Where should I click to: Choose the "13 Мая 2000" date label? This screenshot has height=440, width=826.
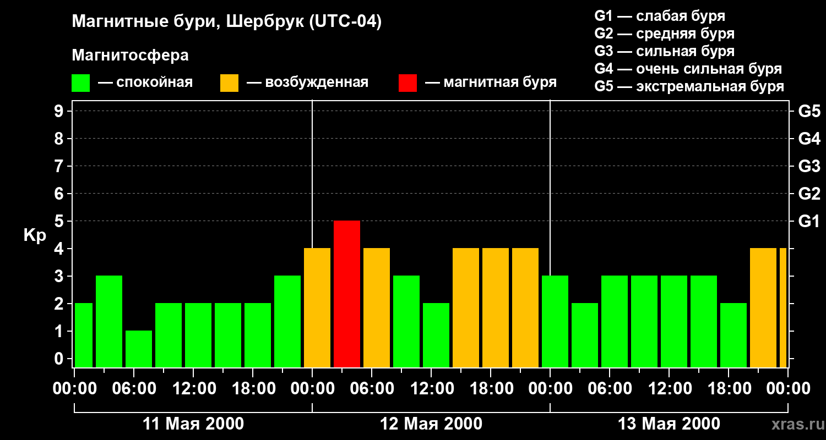(669, 424)
